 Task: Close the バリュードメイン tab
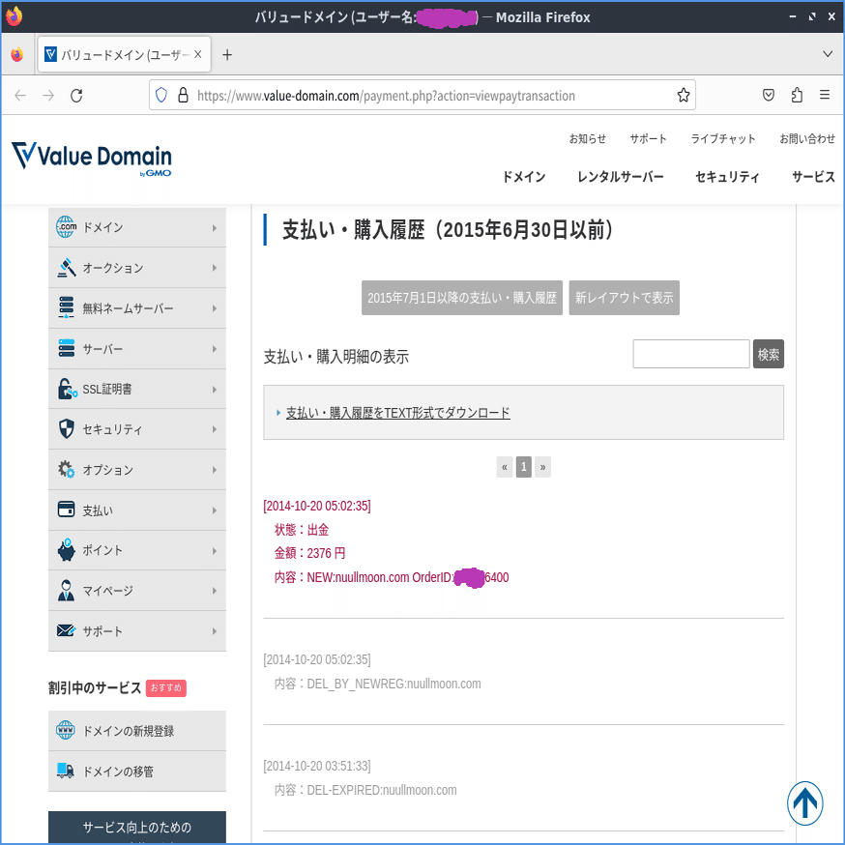198,54
